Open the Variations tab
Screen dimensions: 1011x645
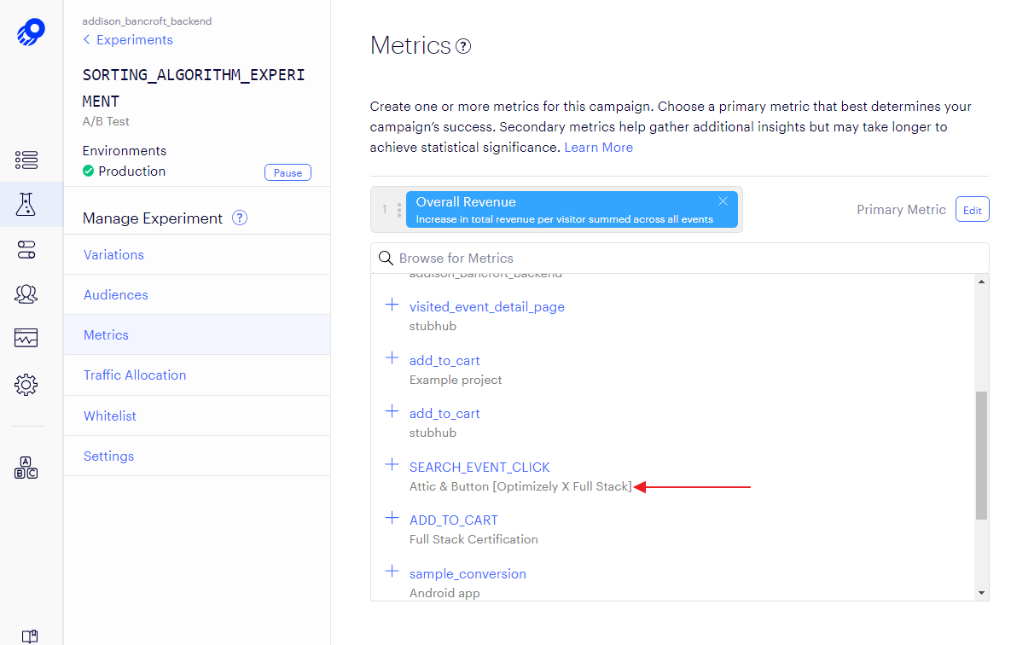[x=113, y=255]
